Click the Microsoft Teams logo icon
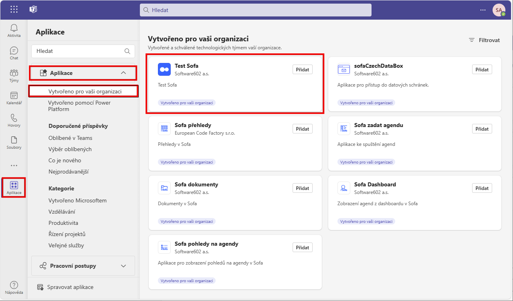Image resolution: width=513 pixels, height=301 pixels. click(x=33, y=10)
